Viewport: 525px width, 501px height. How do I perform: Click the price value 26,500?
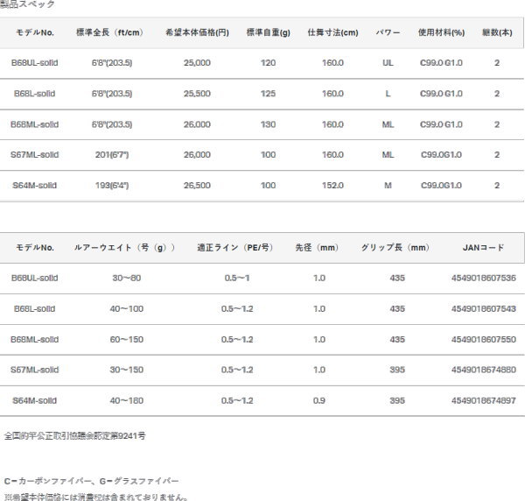point(197,186)
